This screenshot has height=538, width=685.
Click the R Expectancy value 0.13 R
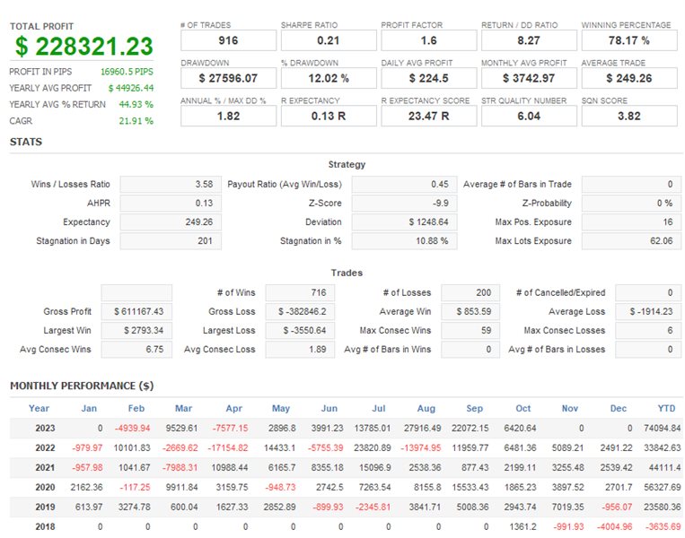[329, 116]
